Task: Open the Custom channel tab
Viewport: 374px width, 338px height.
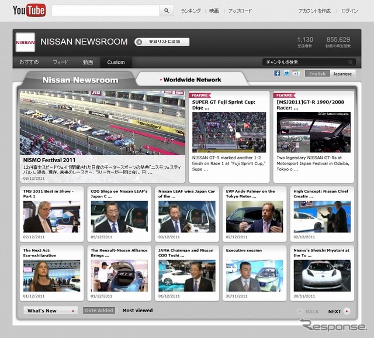Action: [116, 62]
